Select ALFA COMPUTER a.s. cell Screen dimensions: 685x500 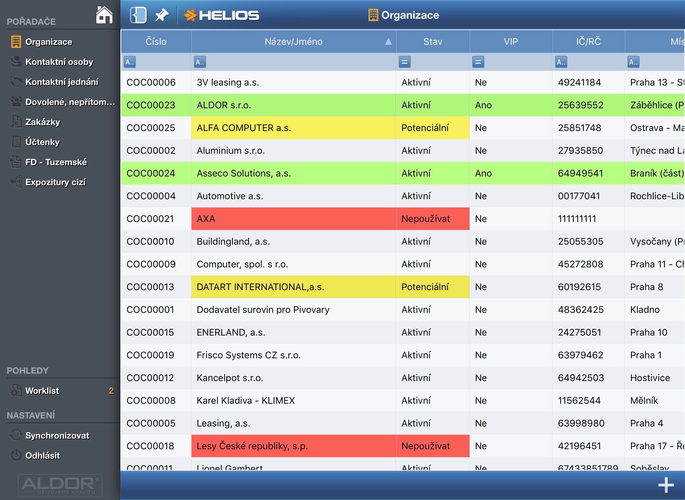(294, 128)
